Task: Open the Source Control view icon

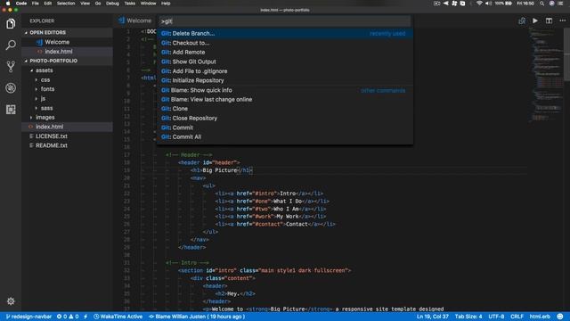Action: pyautogui.click(x=11, y=67)
